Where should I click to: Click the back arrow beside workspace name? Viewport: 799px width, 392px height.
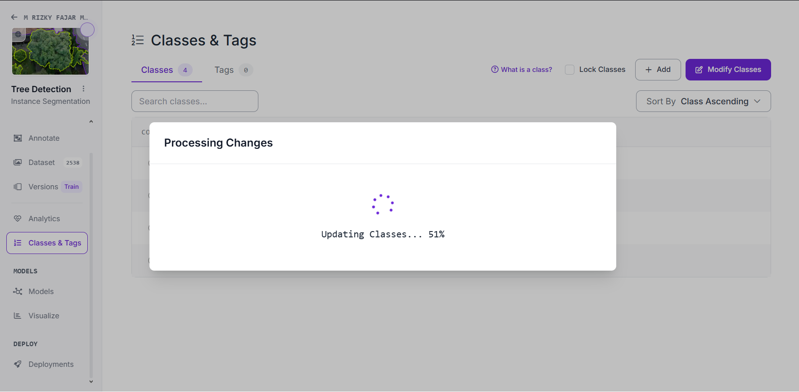coord(14,18)
